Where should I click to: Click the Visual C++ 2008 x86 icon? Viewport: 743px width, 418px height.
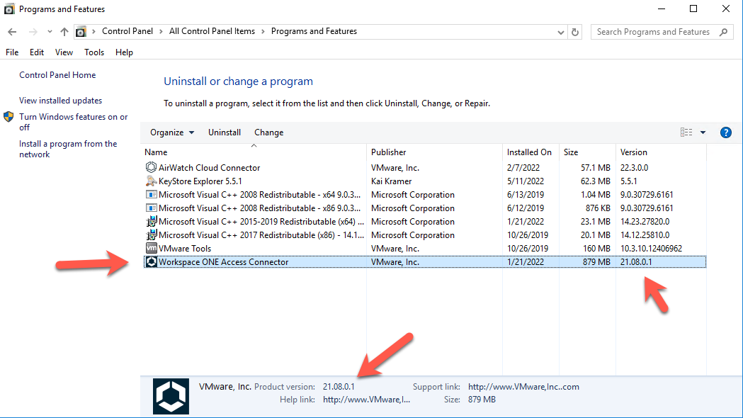click(151, 208)
